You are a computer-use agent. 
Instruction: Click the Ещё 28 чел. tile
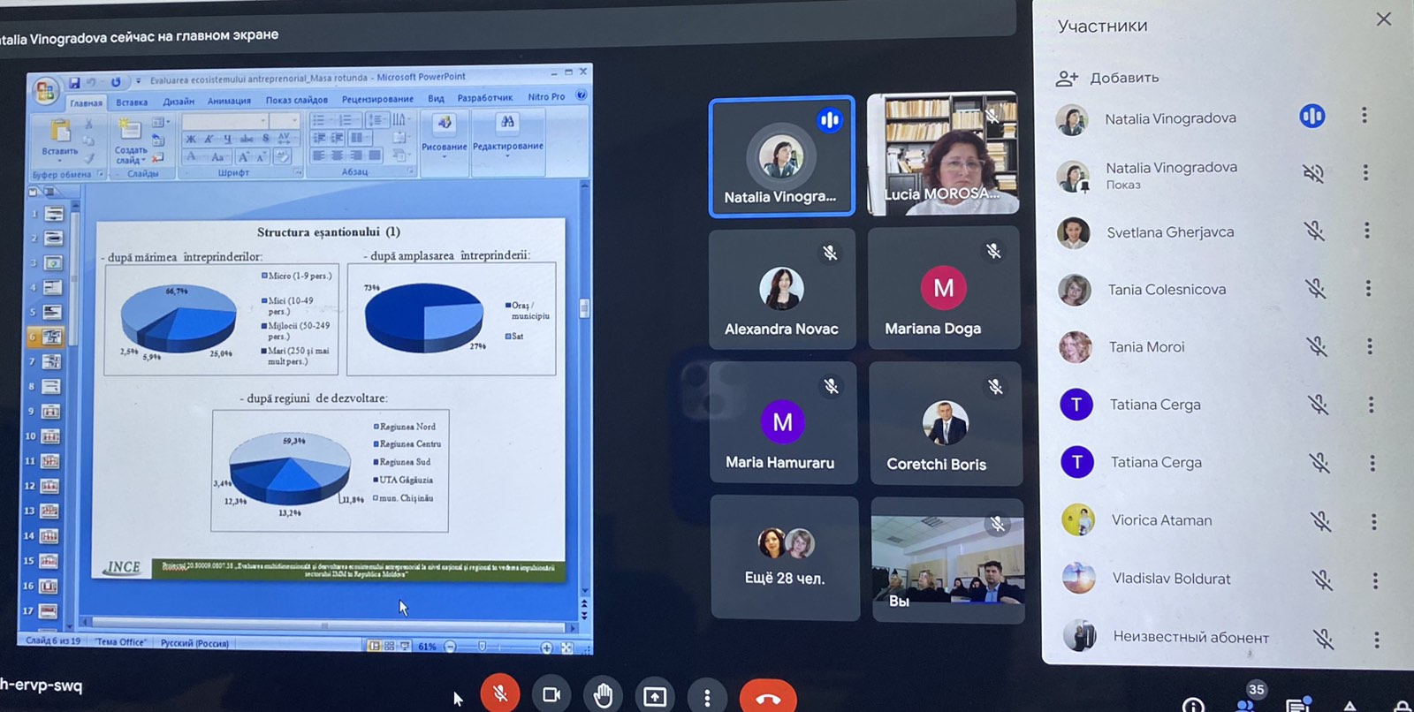coord(785,557)
